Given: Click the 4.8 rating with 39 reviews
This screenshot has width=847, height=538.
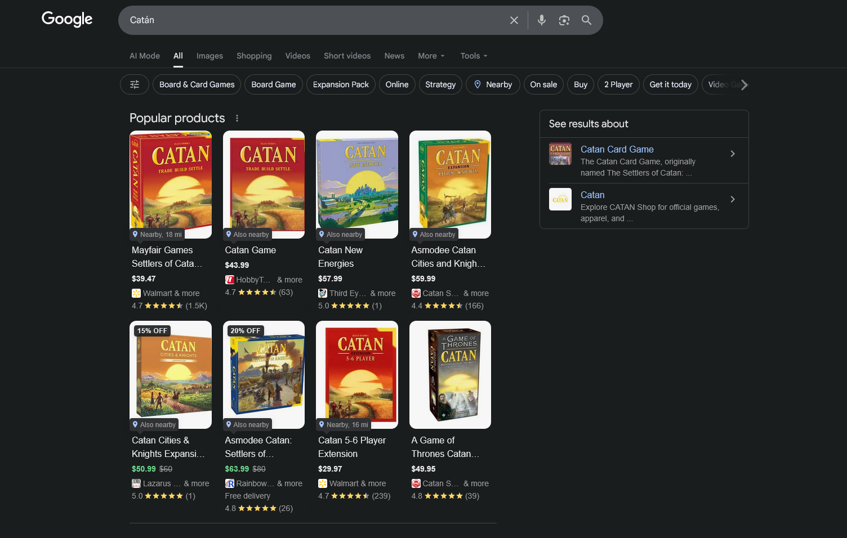Looking at the screenshot, I should (x=445, y=496).
